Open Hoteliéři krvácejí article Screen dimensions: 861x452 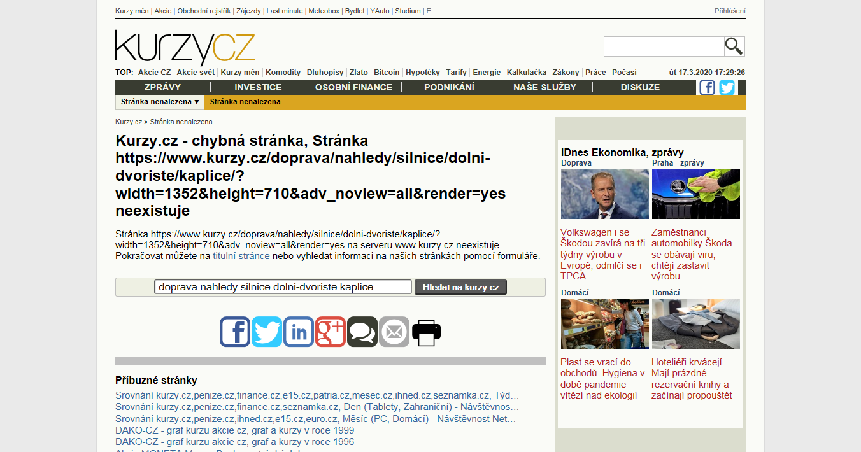click(x=692, y=379)
